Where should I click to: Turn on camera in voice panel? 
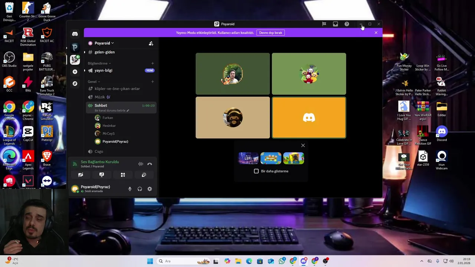pos(81,175)
